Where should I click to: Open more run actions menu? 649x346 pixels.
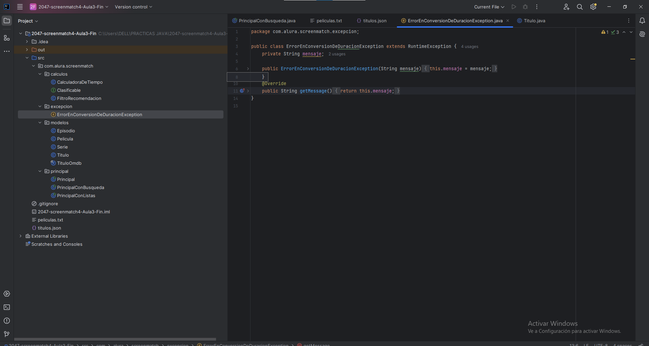(537, 7)
